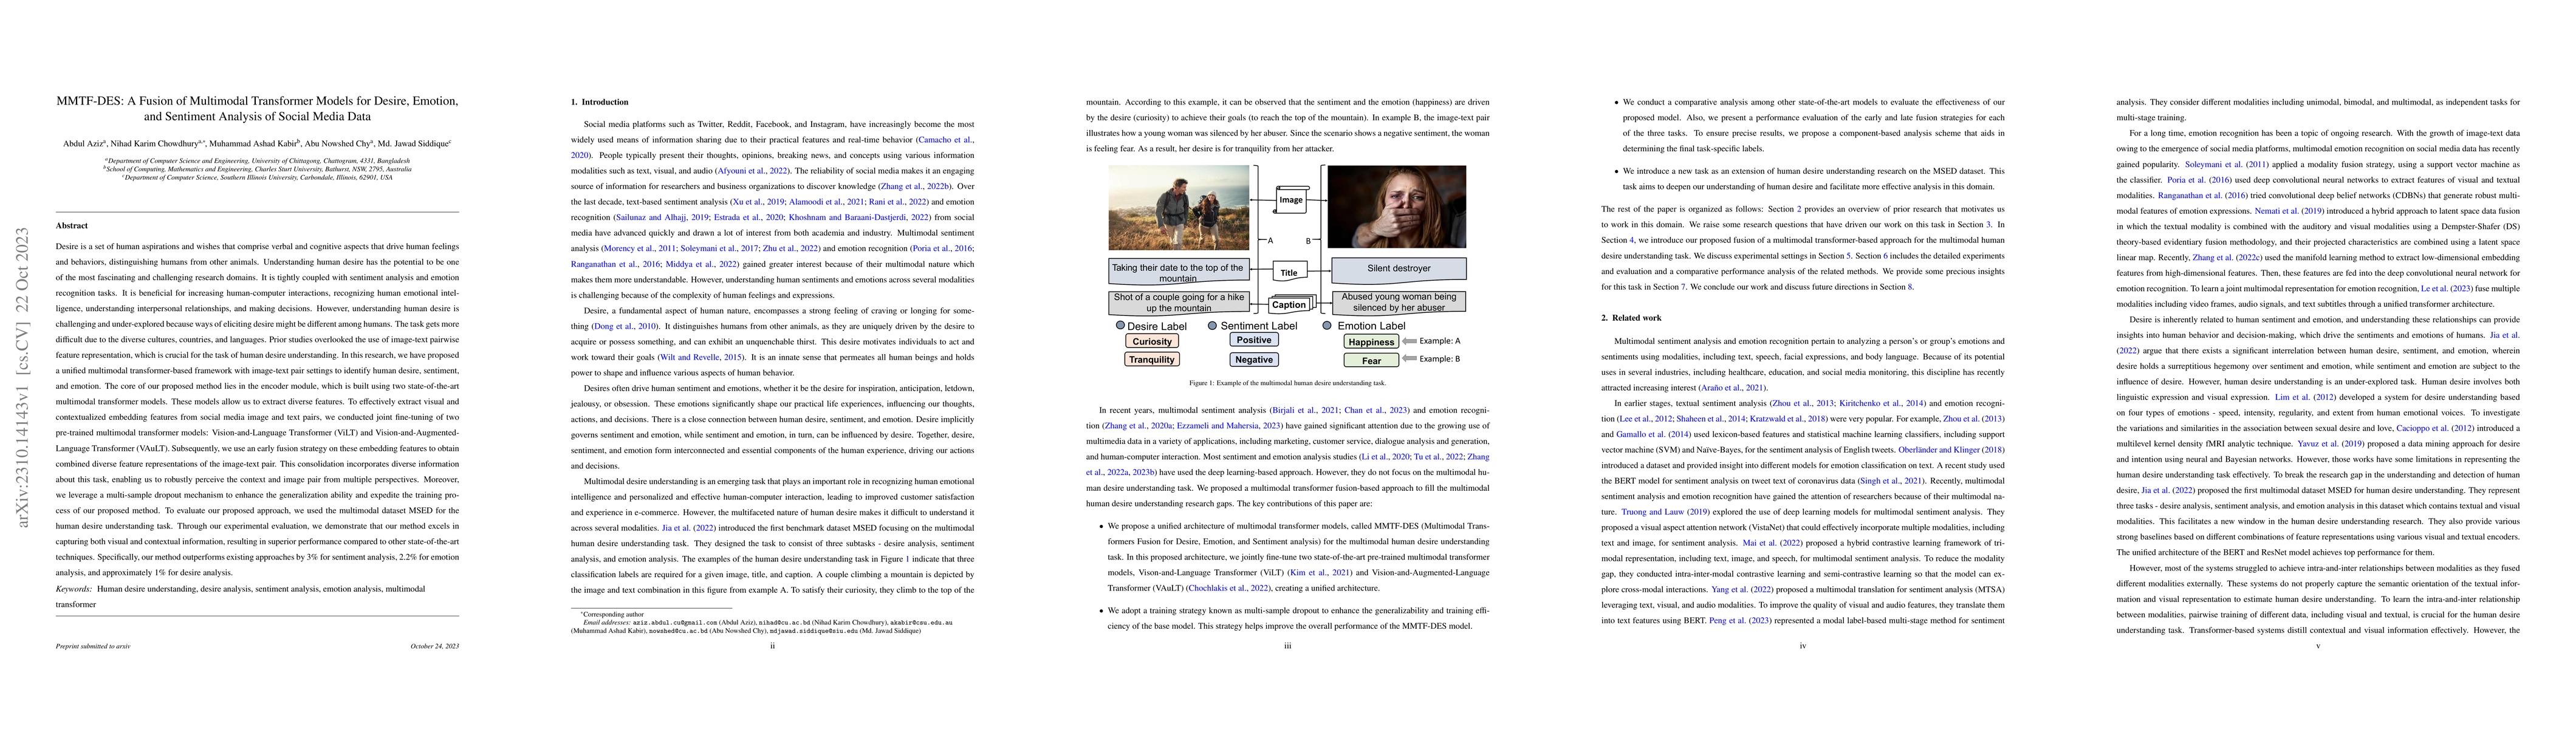Open the Middya et al., 2022 citation

702,264
